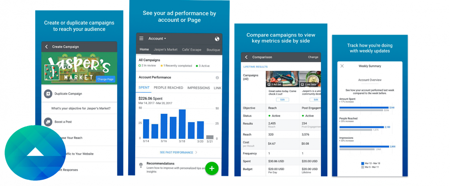Click the Change Page button
Image resolution: width=450 pixels, height=186 pixels.
pyautogui.click(x=105, y=79)
